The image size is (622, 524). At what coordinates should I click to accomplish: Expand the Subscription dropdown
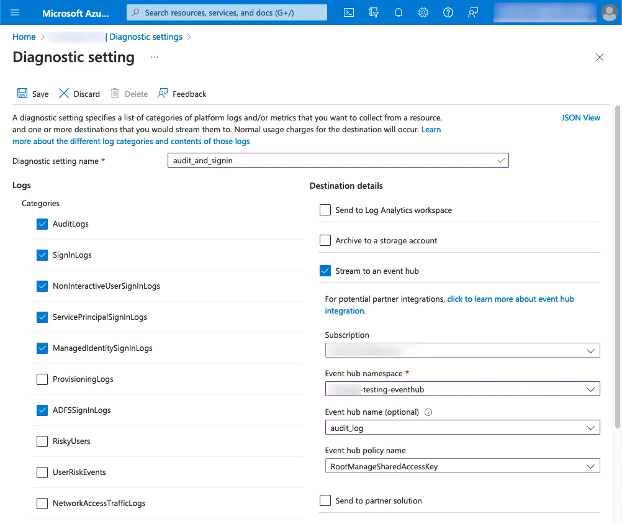click(x=462, y=350)
